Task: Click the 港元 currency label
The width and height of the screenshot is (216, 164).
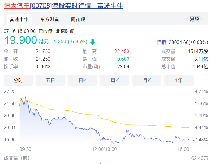Action: click(x=44, y=42)
